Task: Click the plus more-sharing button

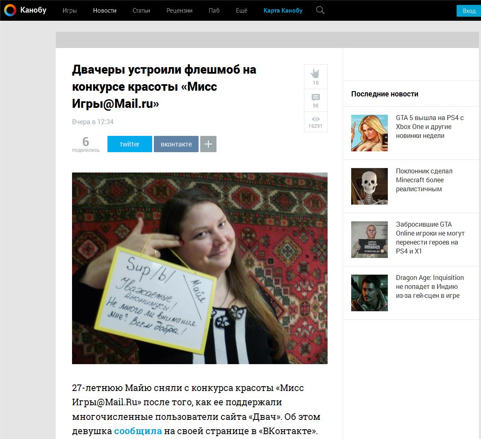Action: pos(208,144)
